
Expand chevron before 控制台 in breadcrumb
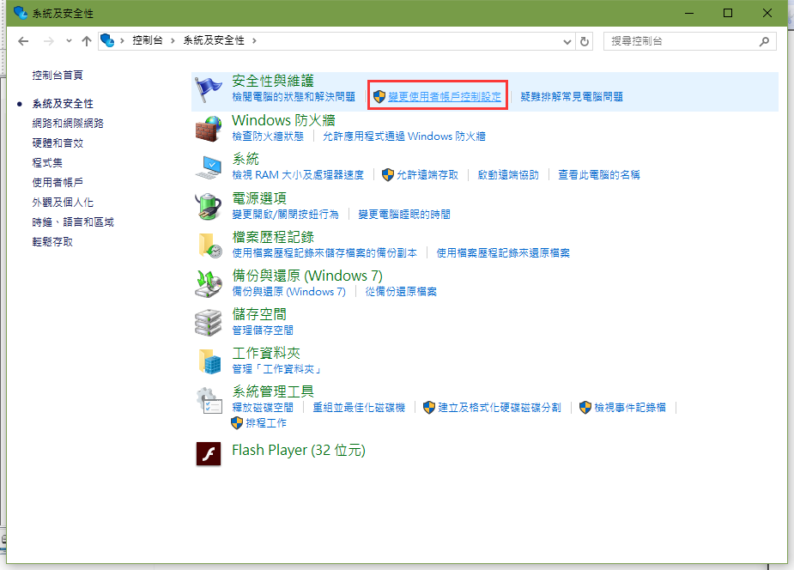122,41
